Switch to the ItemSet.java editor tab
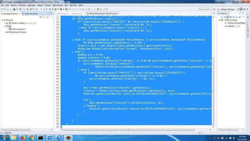The image size is (250, 141). (x=62, y=14)
